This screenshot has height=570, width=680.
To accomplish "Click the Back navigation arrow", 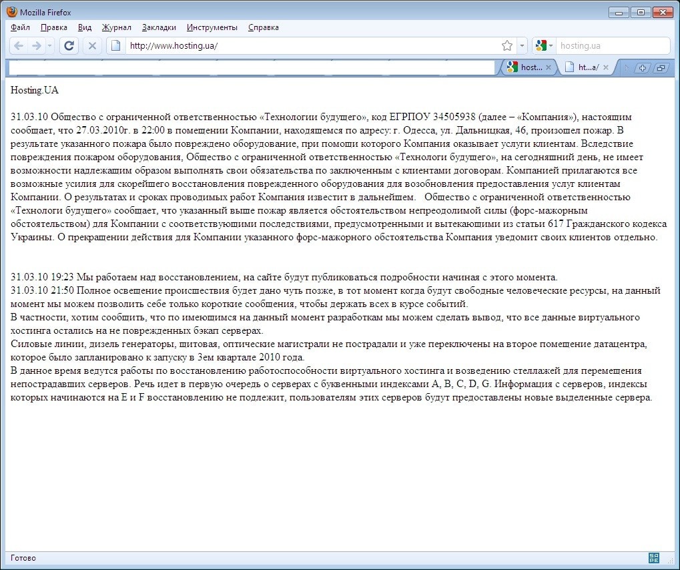I will pyautogui.click(x=19, y=46).
